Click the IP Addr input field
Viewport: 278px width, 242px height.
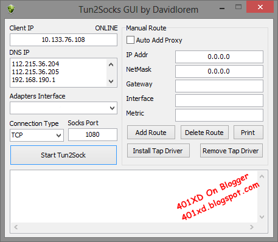tap(219, 57)
